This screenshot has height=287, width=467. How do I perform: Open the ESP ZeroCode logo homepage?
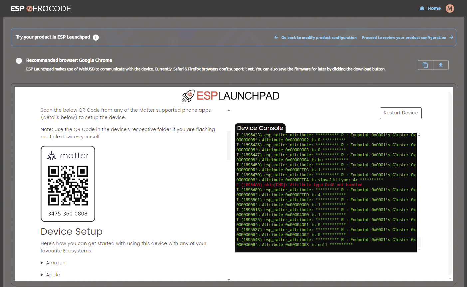click(41, 8)
